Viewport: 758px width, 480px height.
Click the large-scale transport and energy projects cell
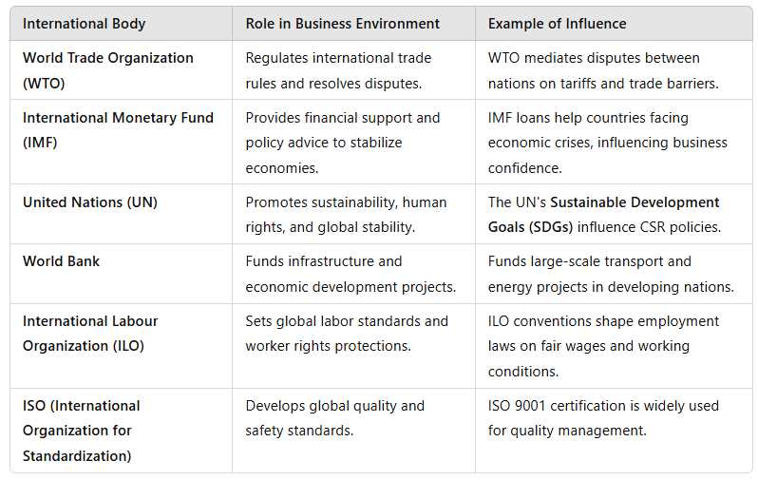click(x=610, y=274)
